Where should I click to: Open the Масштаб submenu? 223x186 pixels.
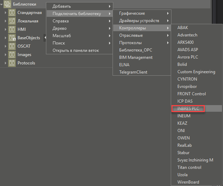(80, 36)
